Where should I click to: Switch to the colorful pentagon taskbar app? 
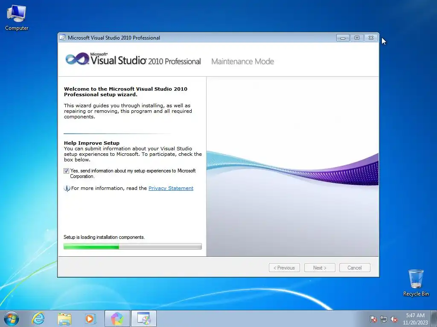click(117, 318)
